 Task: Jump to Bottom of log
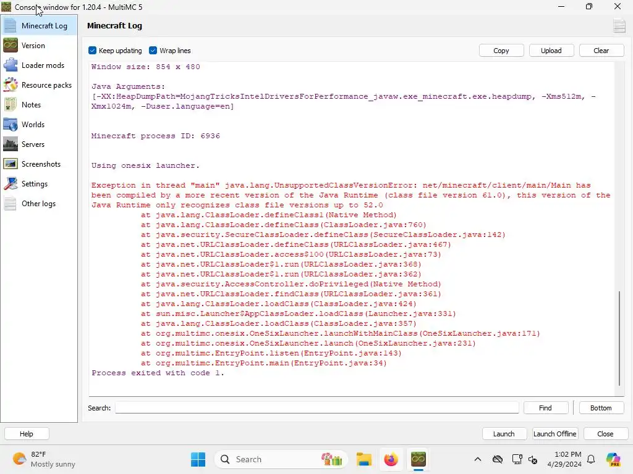coord(601,407)
